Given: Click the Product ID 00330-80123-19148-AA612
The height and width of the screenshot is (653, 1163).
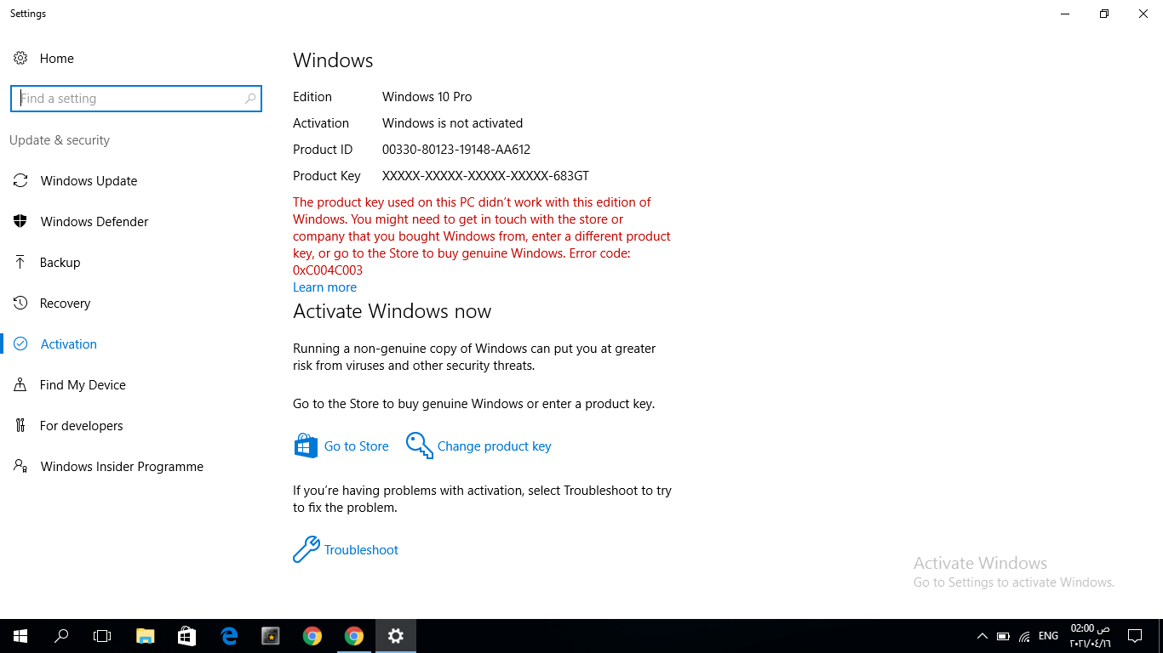Looking at the screenshot, I should 456,150.
